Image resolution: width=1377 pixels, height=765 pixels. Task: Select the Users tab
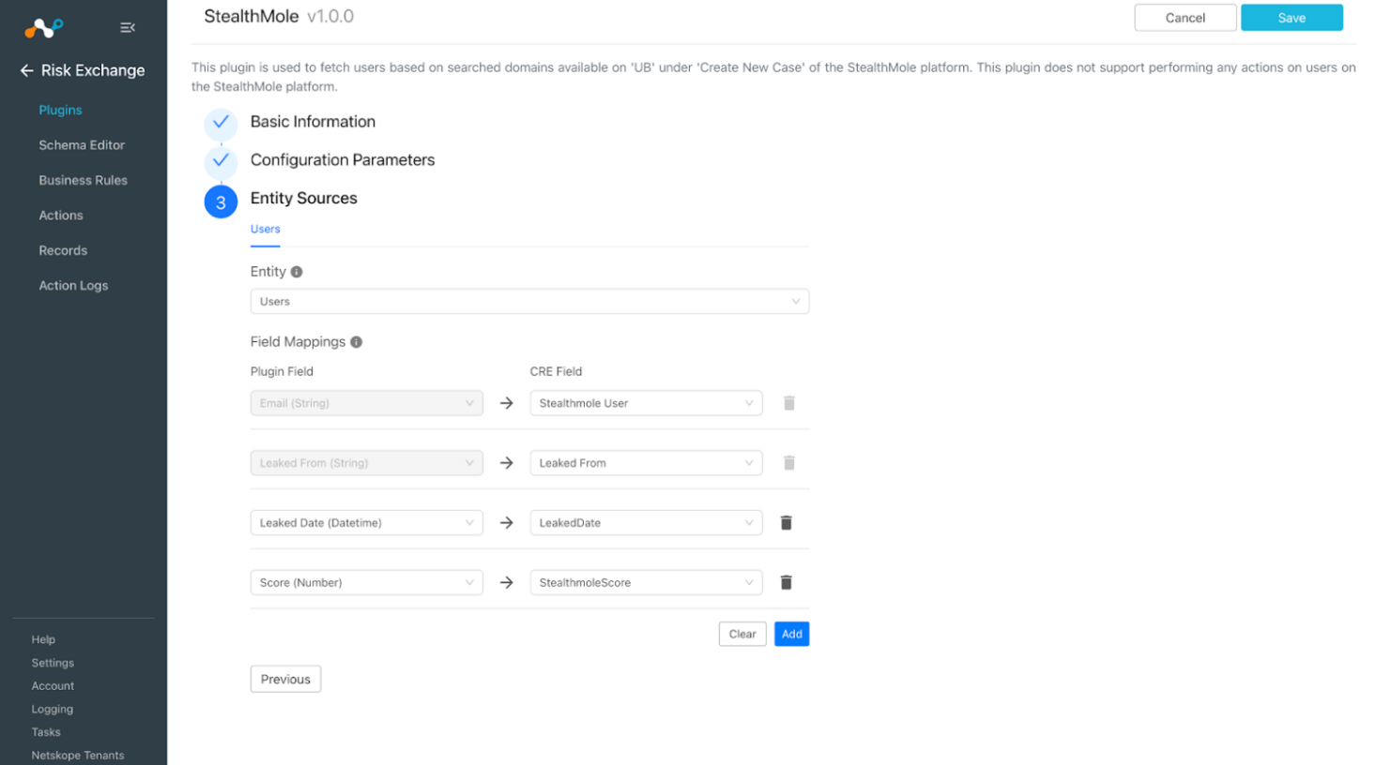tap(266, 230)
